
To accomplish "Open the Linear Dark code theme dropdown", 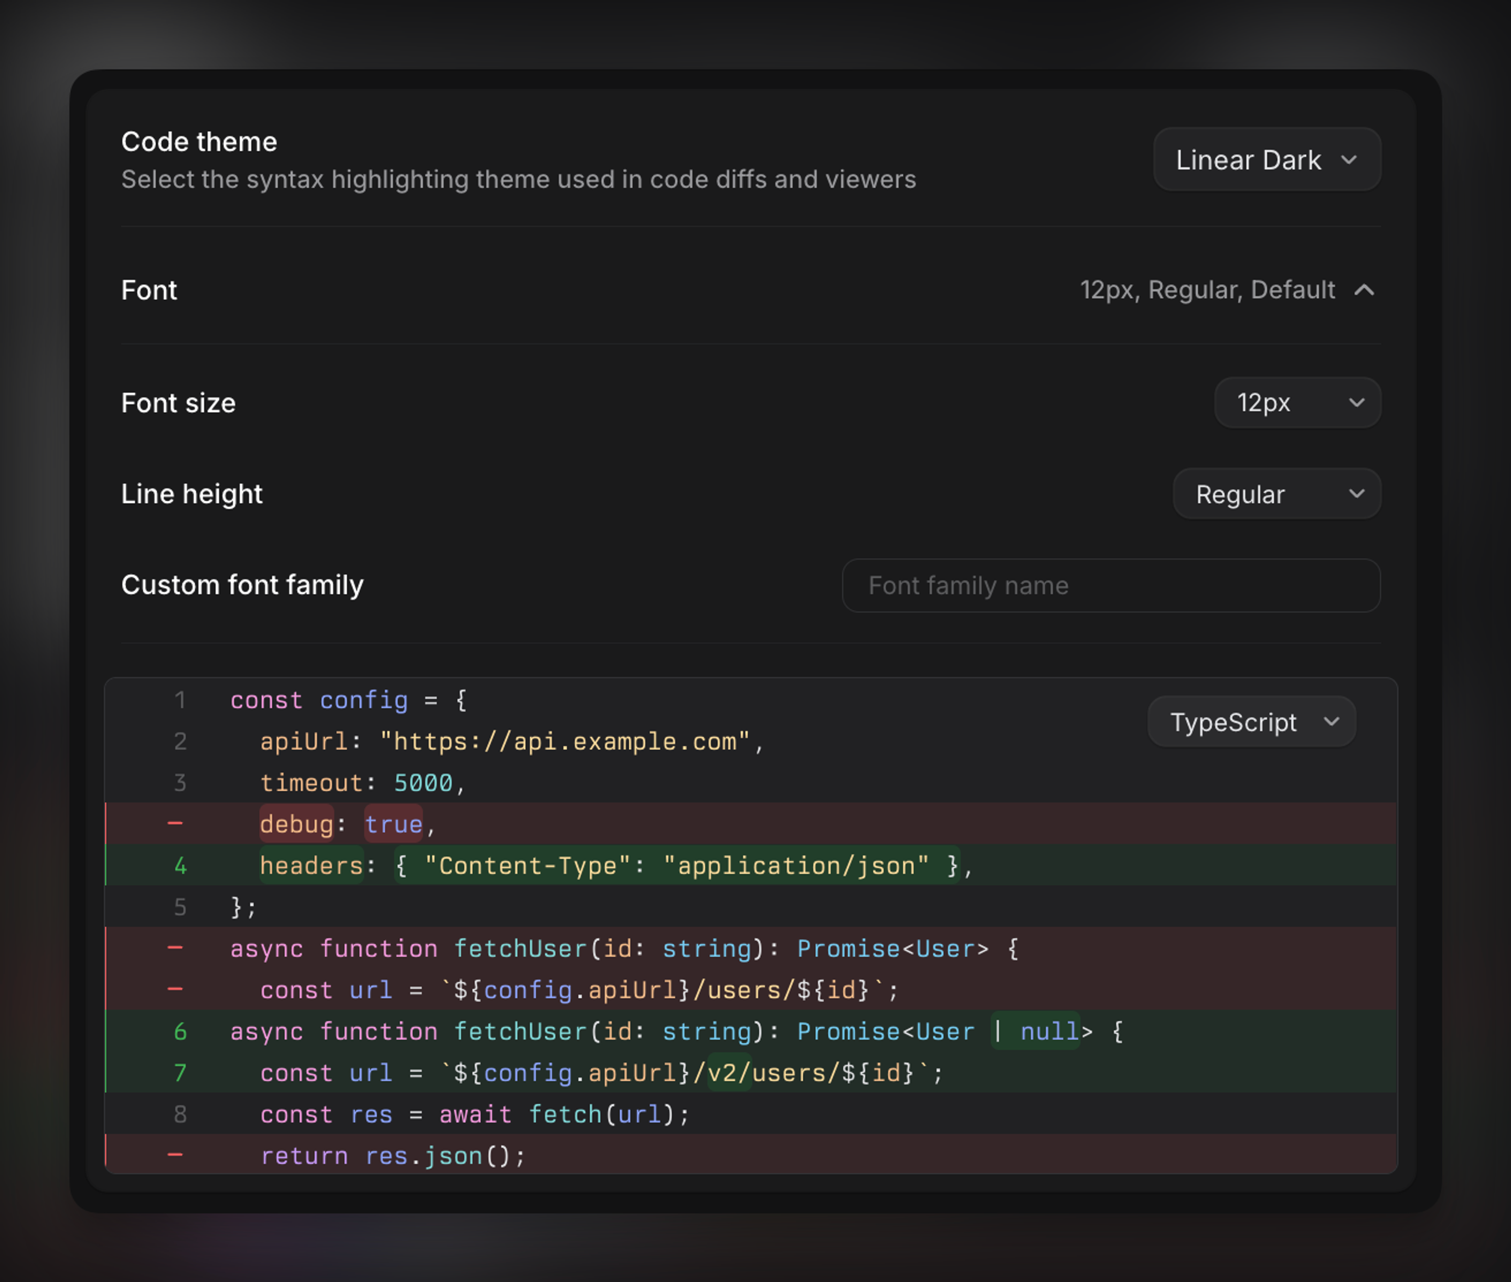I will point(1267,159).
